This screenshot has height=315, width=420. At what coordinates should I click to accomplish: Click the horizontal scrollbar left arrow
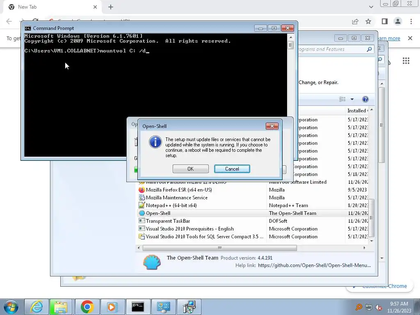(x=139, y=248)
